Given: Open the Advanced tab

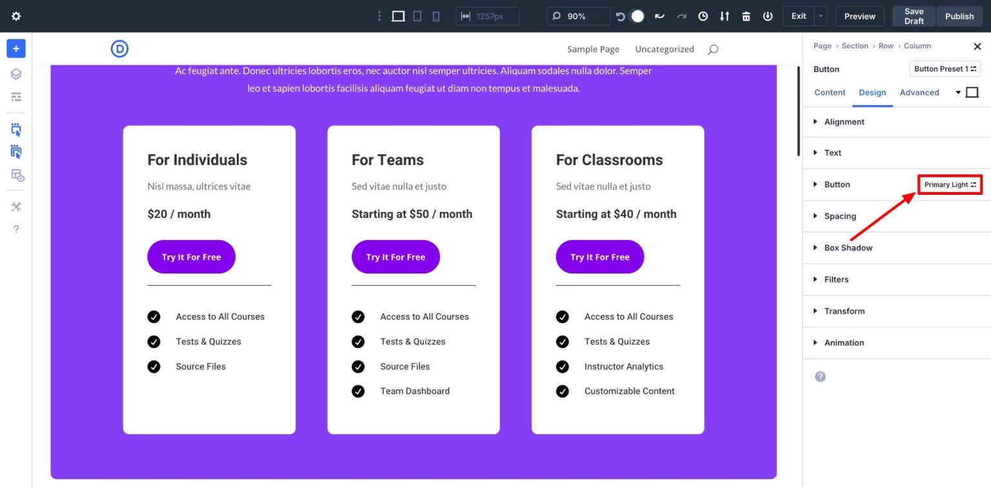Looking at the screenshot, I should point(919,92).
